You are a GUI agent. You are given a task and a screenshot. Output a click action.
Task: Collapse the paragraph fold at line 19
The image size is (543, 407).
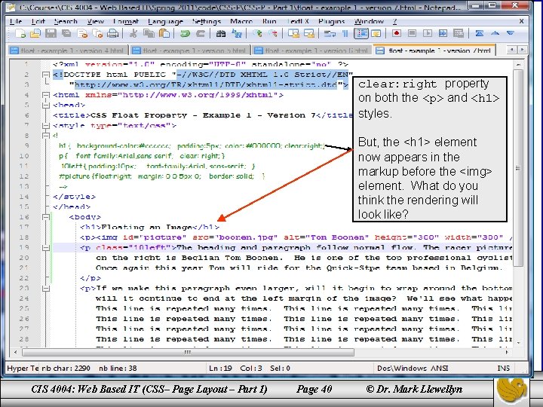click(x=46, y=248)
